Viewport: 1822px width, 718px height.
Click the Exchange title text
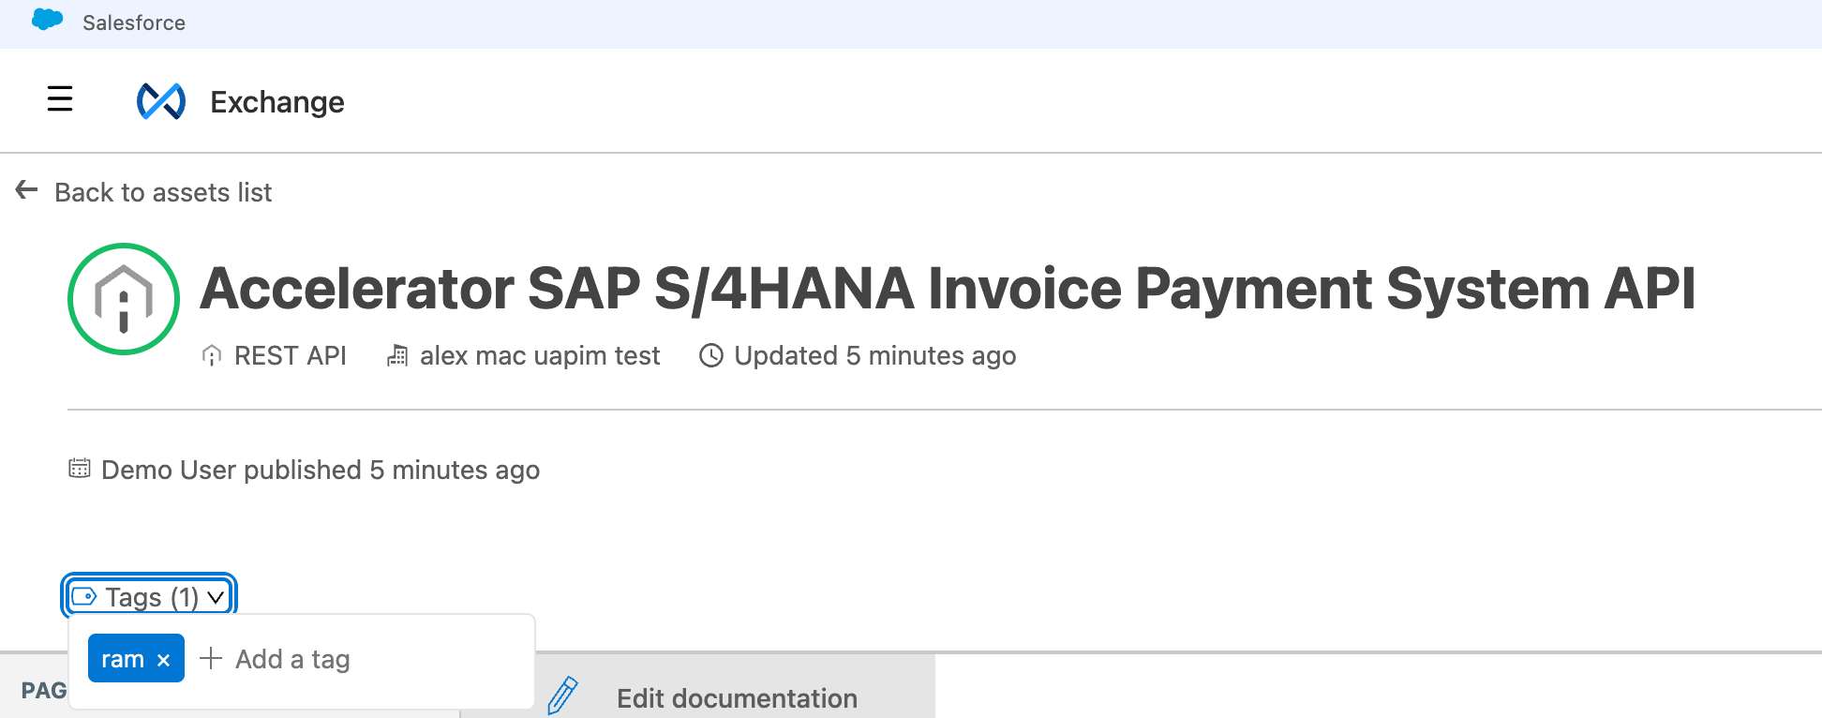277,102
